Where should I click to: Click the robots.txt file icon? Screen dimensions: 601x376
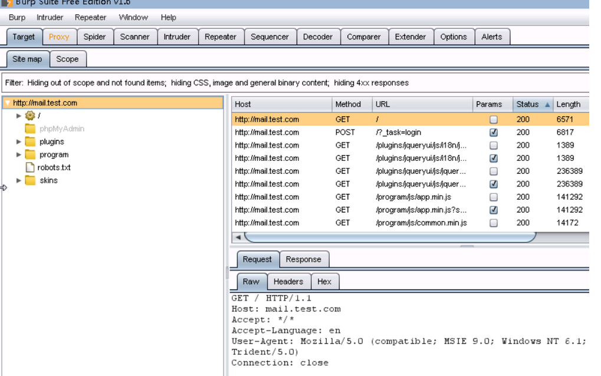(x=30, y=167)
